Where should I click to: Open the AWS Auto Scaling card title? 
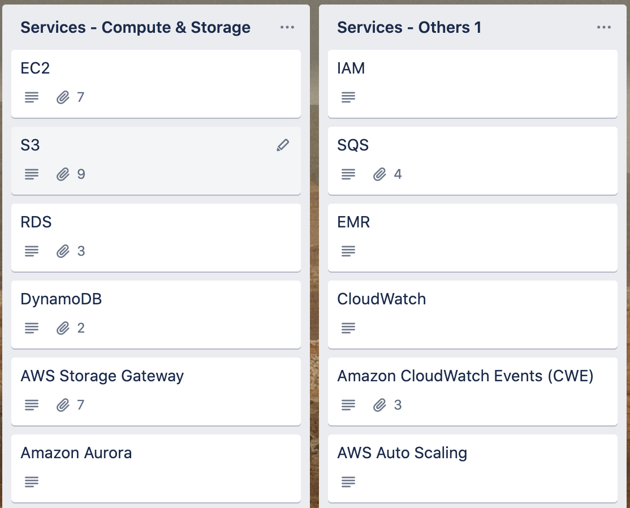coord(402,453)
